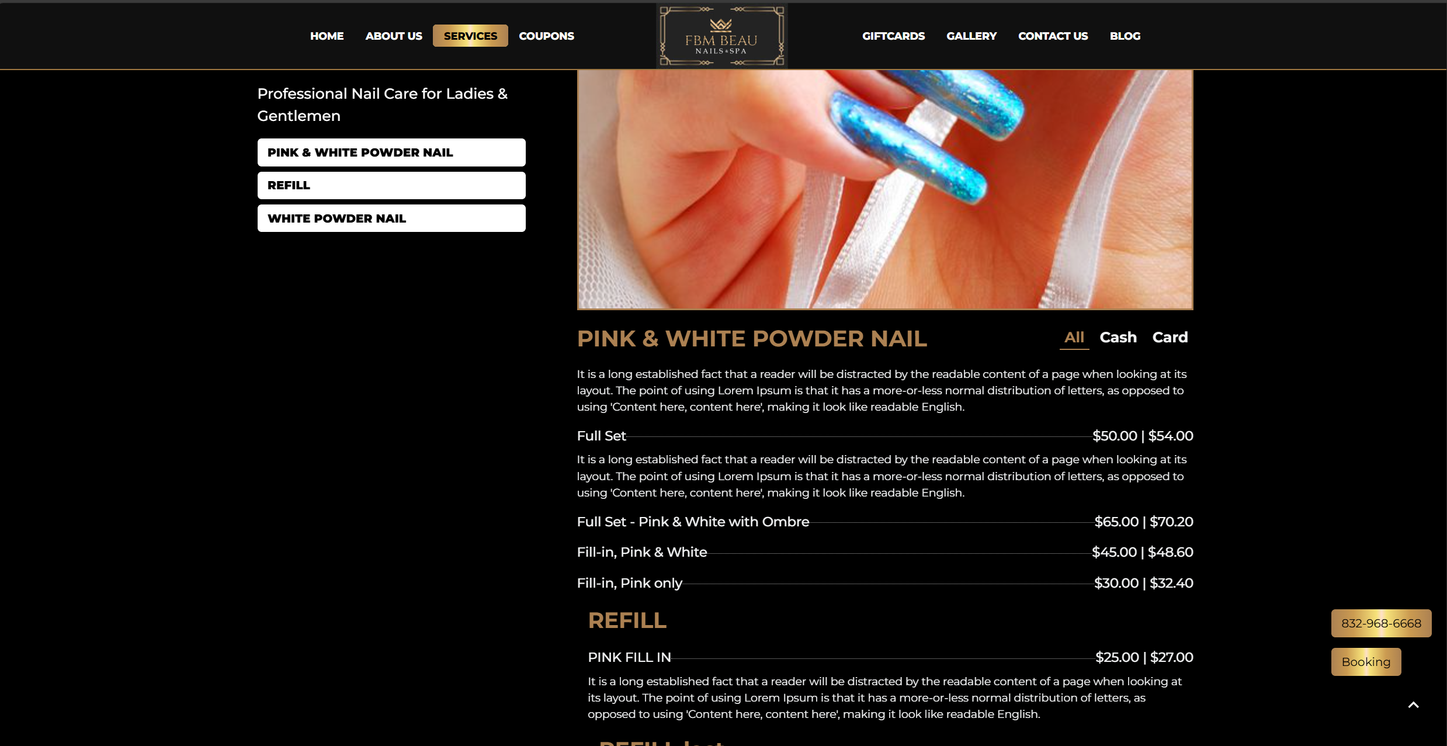
Task: Open the Home page
Action: click(327, 36)
